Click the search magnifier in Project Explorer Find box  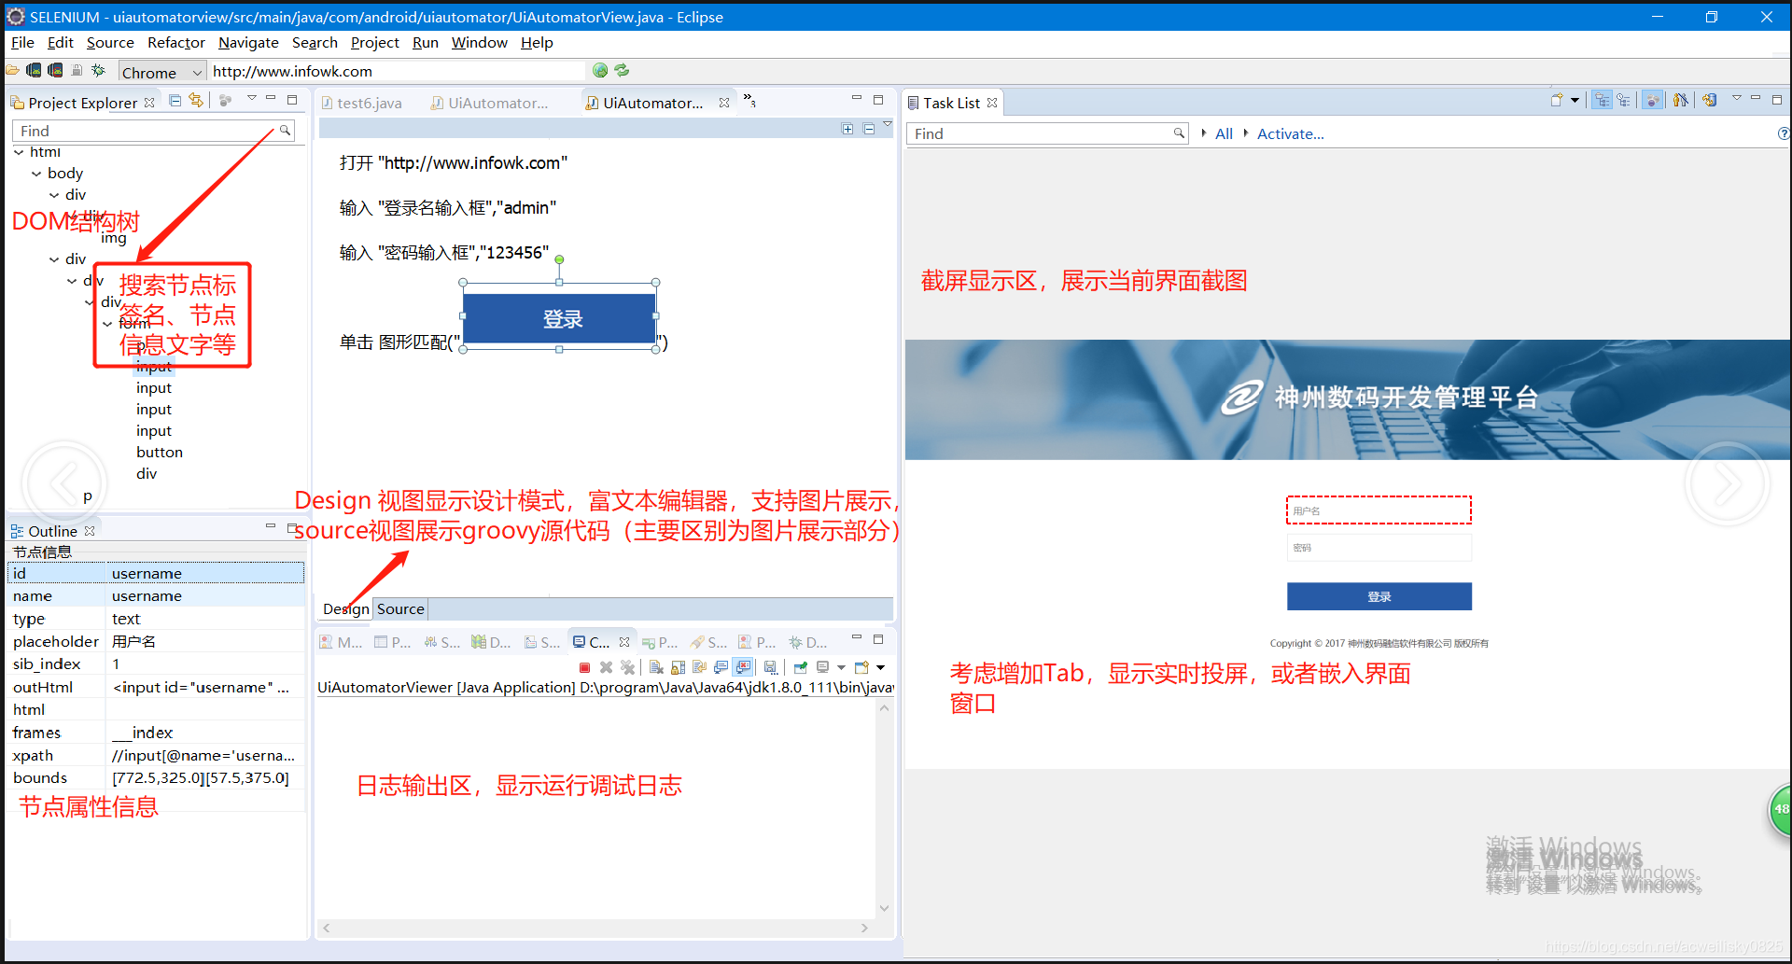(x=285, y=131)
